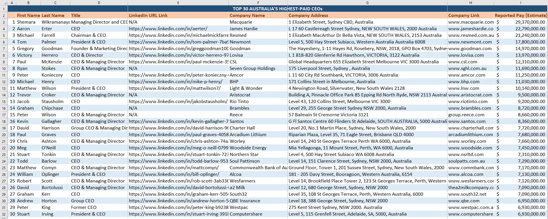Select the row 16 header

click(x=4, y=108)
